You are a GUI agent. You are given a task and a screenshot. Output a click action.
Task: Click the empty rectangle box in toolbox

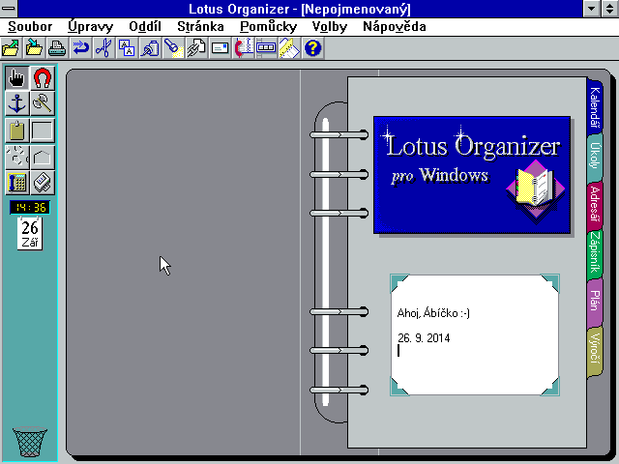click(43, 130)
